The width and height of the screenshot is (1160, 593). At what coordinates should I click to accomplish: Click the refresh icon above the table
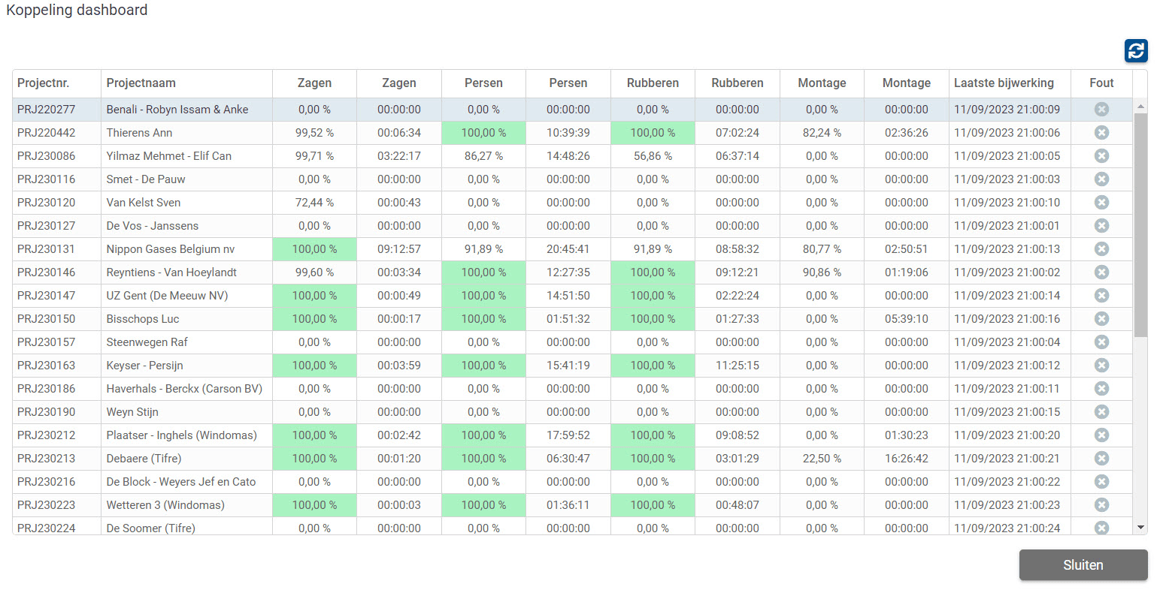pyautogui.click(x=1136, y=51)
